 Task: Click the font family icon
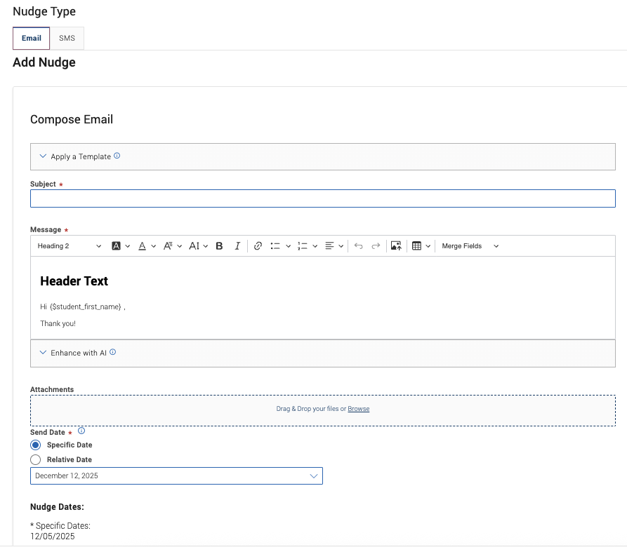coord(168,246)
